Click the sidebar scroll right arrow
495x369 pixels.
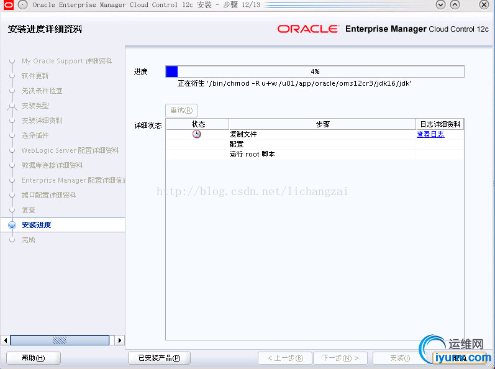[120, 340]
